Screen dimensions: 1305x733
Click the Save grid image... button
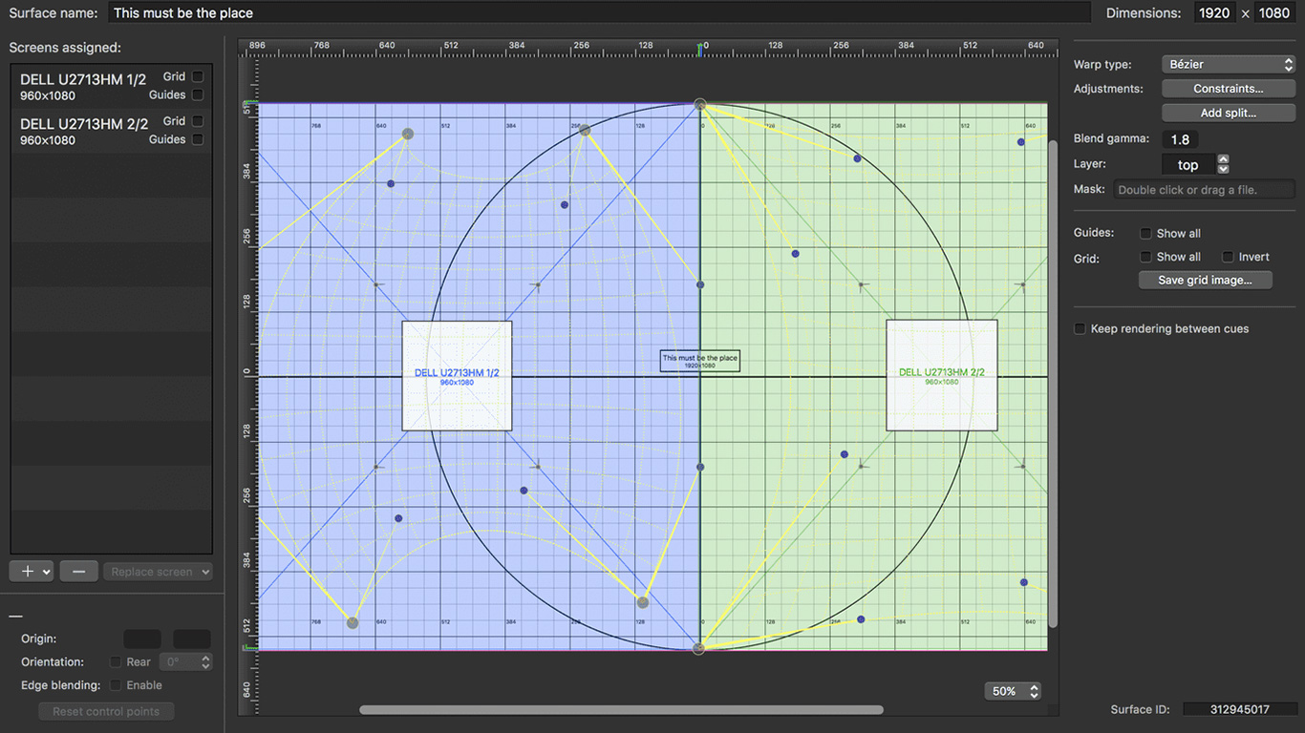tap(1206, 280)
